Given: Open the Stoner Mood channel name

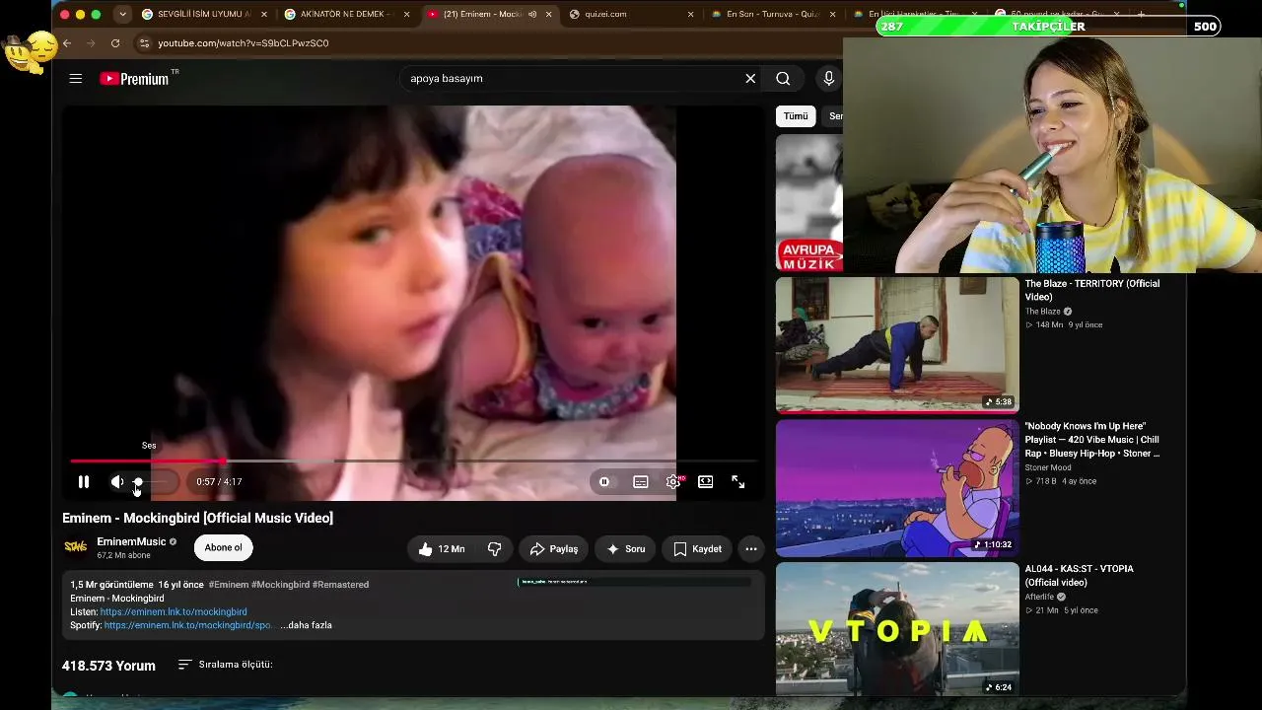Looking at the screenshot, I should (1048, 467).
